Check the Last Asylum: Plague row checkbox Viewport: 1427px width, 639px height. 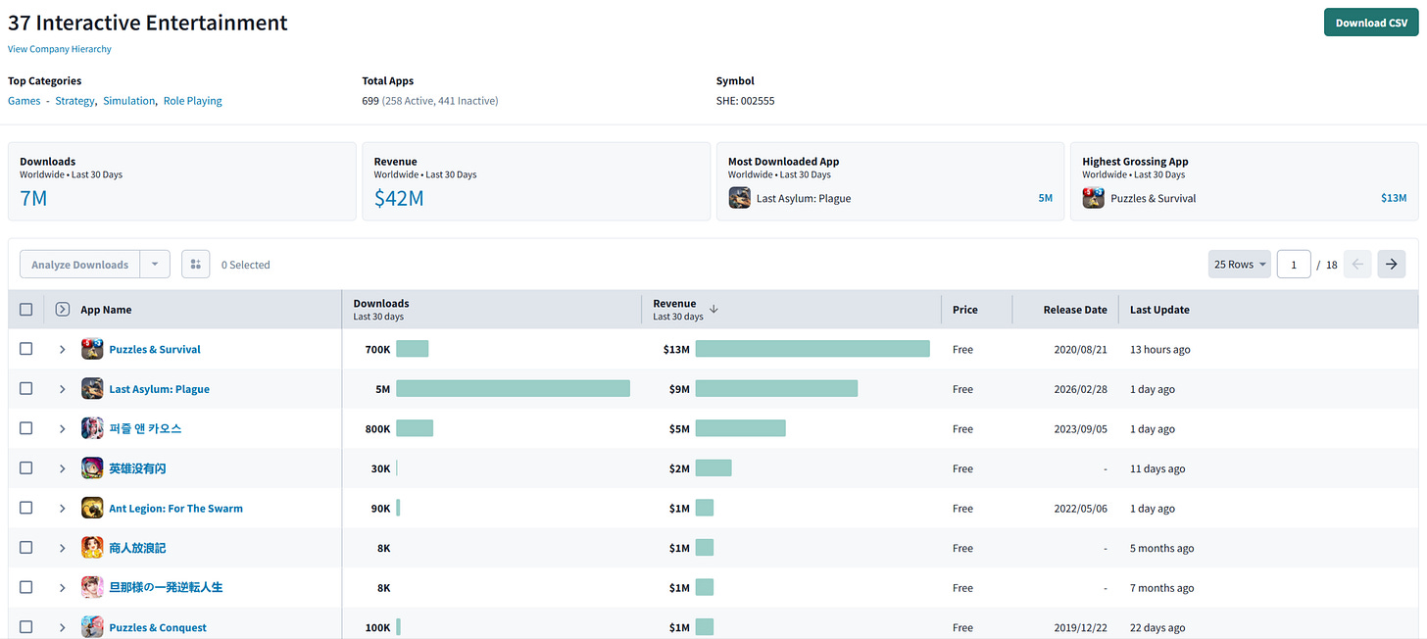click(x=26, y=389)
